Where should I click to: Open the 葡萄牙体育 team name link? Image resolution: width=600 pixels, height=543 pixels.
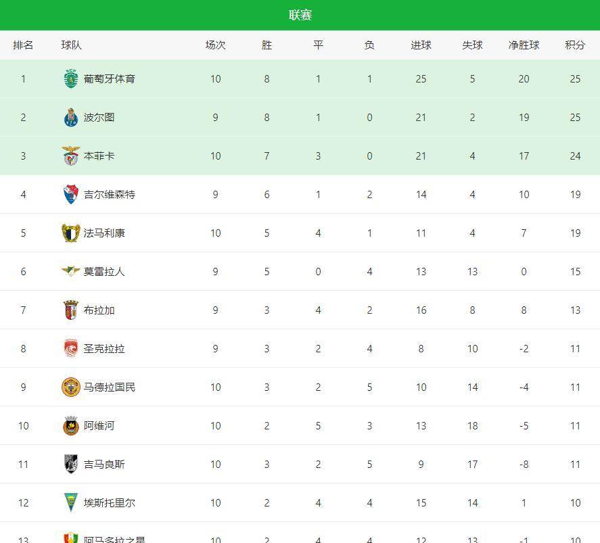[x=110, y=78]
